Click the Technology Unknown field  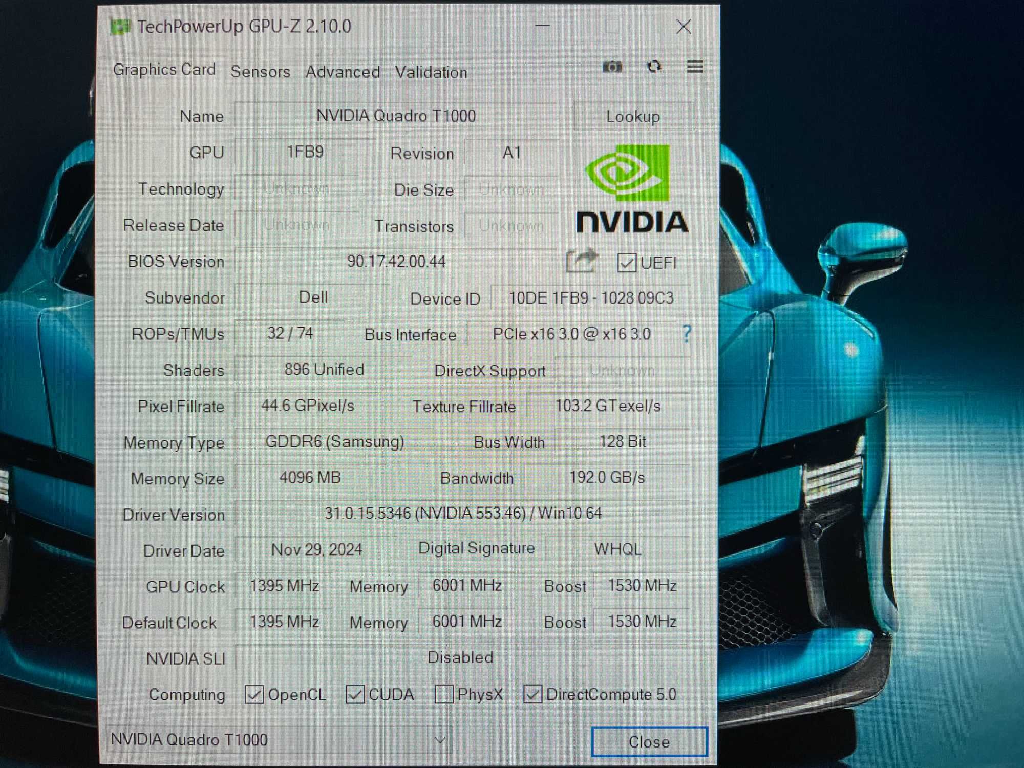296,188
